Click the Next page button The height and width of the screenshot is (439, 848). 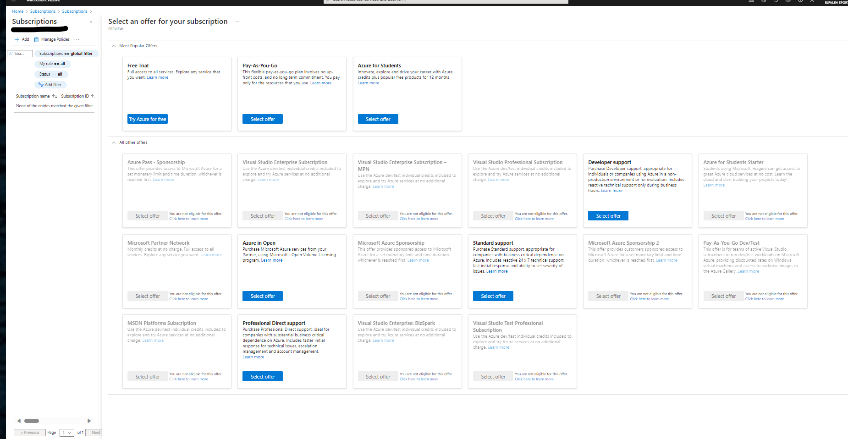pos(94,433)
